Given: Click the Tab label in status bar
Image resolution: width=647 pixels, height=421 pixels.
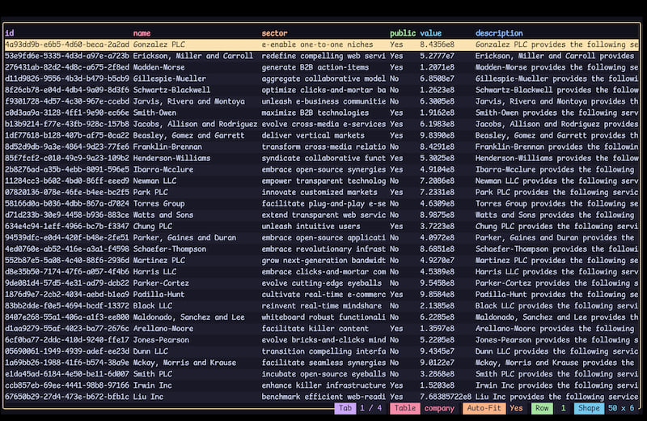Looking at the screenshot, I should (x=345, y=408).
